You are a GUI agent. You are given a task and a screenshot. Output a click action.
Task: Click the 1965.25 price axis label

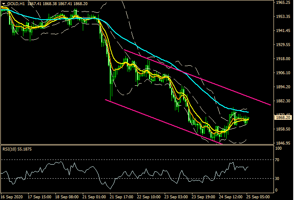coord(283,3)
